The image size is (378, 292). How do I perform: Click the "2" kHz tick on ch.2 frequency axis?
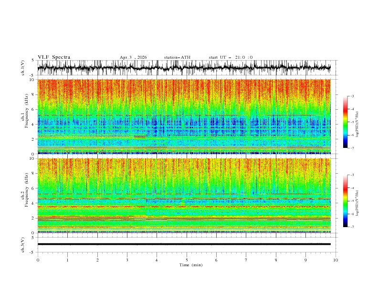pos(33,218)
